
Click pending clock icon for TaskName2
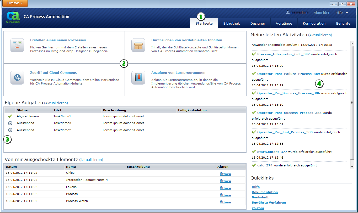[10, 130]
